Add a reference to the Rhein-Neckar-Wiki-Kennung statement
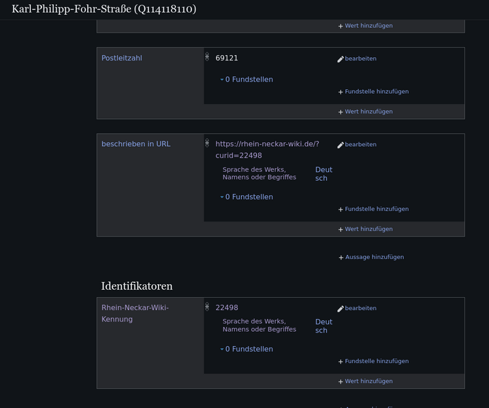This screenshot has width=489, height=408. click(376, 362)
